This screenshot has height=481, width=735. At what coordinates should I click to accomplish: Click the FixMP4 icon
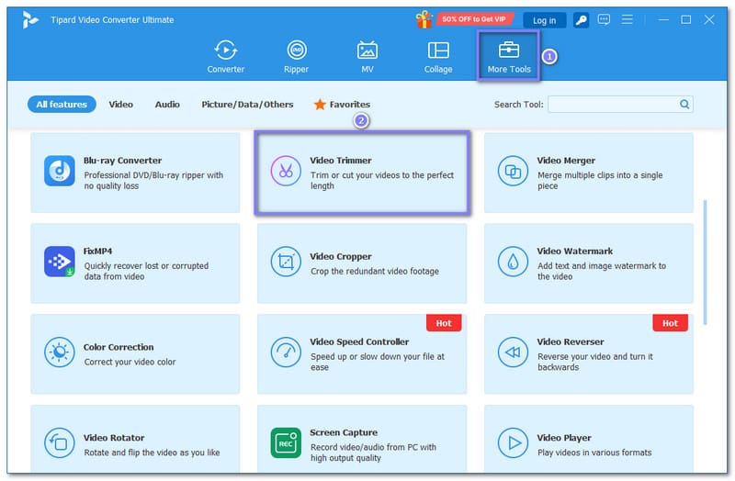pos(60,262)
